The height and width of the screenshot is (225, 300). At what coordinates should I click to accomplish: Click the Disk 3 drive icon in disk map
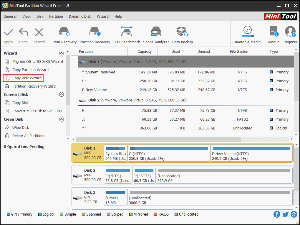(77, 198)
